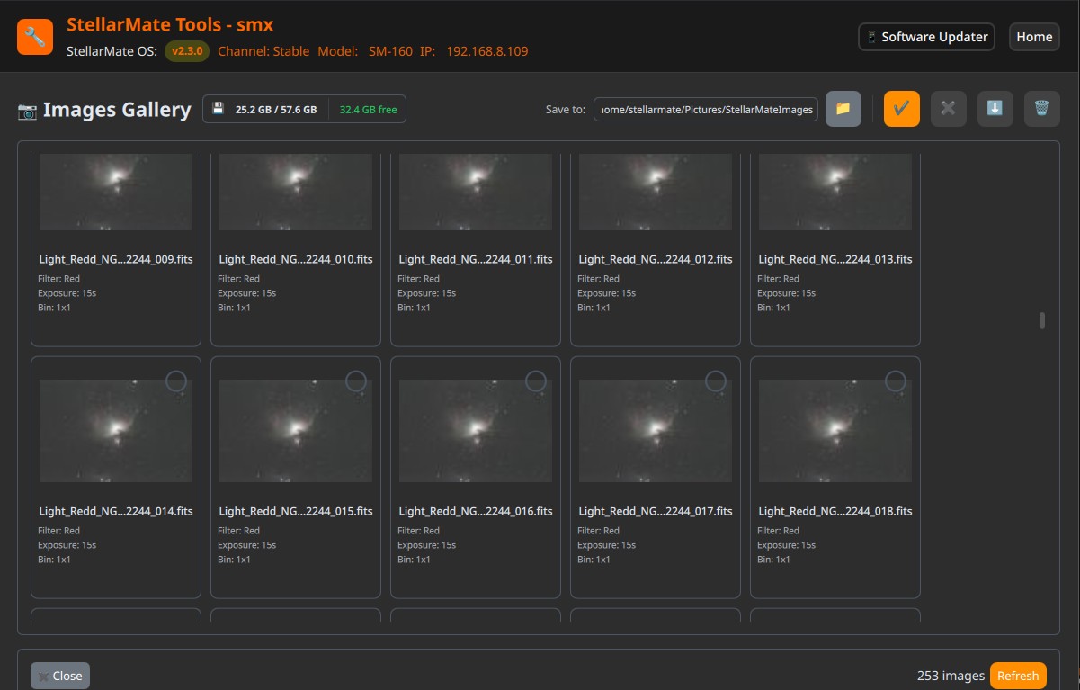
Task: Click the gallery vertical scrollbar handle
Action: point(1042,320)
